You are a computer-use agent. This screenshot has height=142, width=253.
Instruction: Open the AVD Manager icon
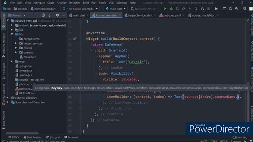pos(230,9)
